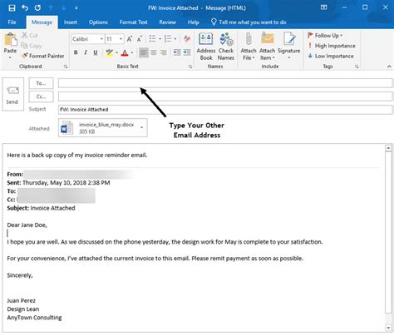The height and width of the screenshot is (336, 394).
Task: Click into the Cc recipients field
Action: 225,96
